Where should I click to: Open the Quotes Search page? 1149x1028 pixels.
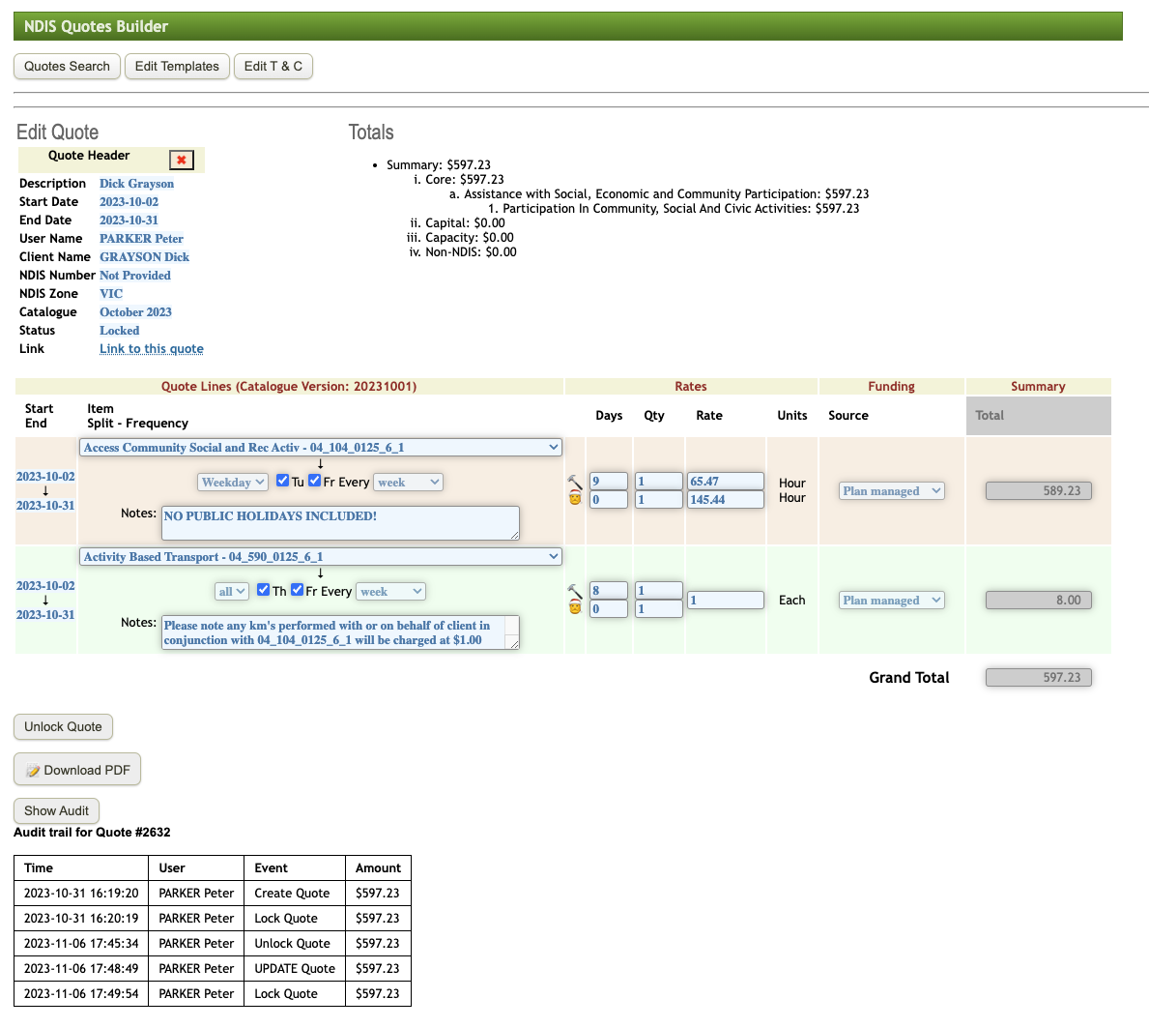(x=67, y=67)
